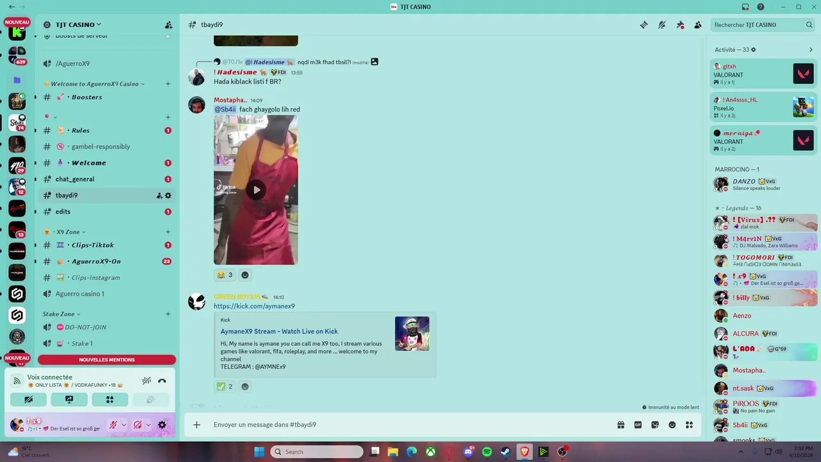Open the gambel-responsibly channel

click(x=106, y=146)
